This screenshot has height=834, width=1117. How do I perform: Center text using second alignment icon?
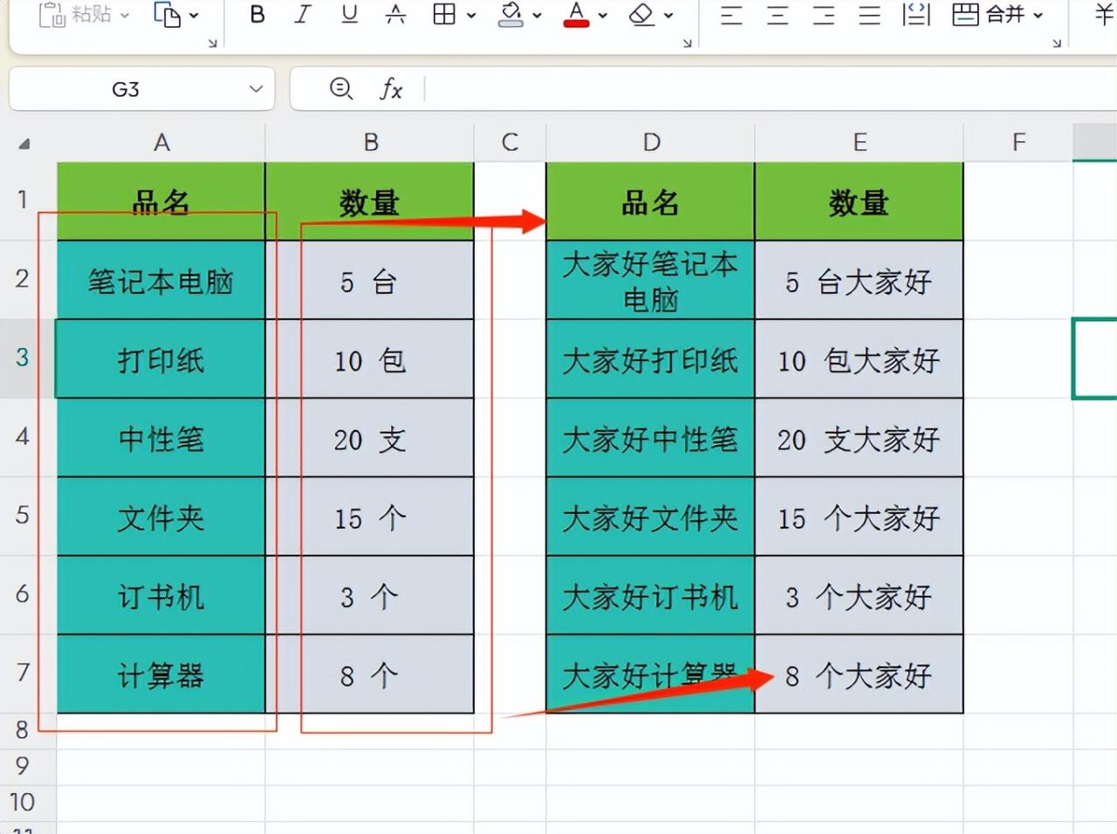point(778,14)
